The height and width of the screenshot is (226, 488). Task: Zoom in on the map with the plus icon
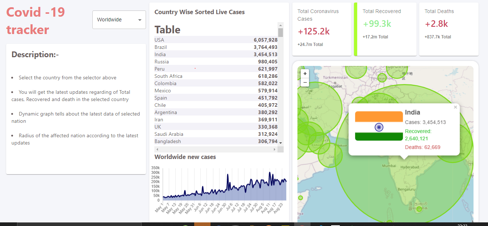(305, 74)
